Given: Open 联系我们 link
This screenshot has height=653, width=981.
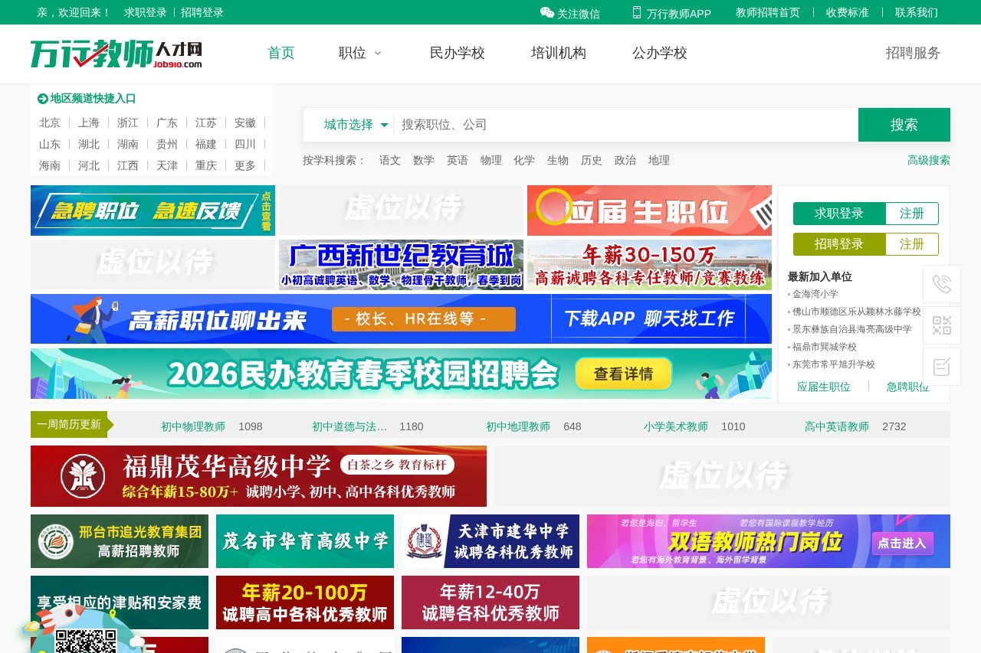Looking at the screenshot, I should pyautogui.click(x=917, y=12).
